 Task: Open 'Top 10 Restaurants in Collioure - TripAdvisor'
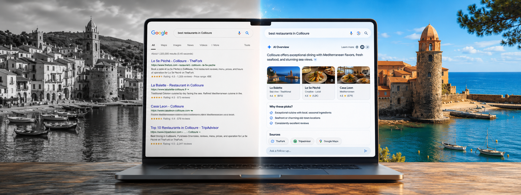(x=185, y=128)
